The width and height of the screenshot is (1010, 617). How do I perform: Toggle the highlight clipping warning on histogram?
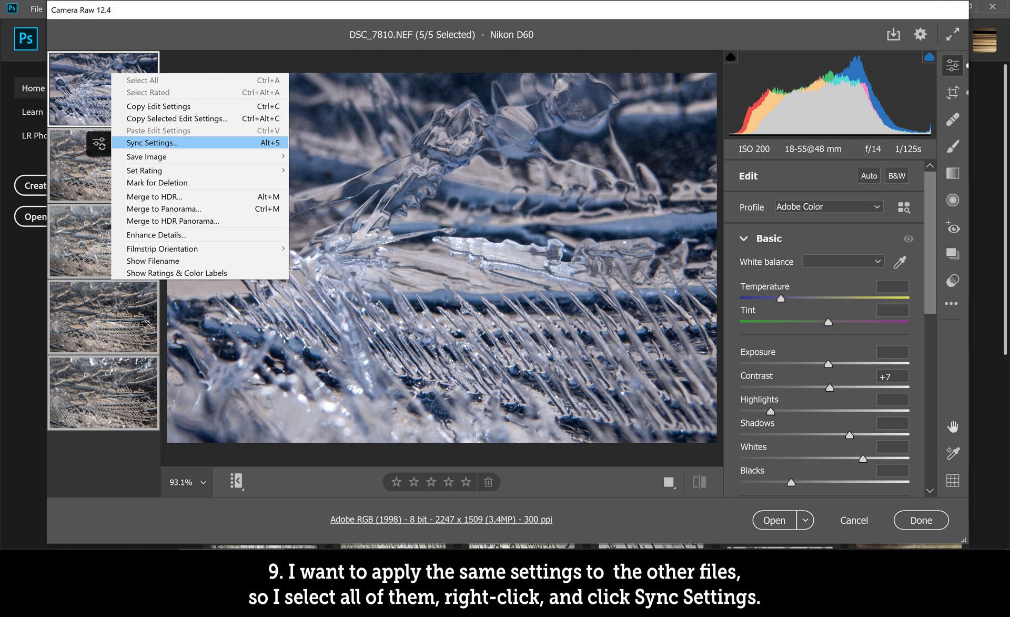[x=928, y=56]
